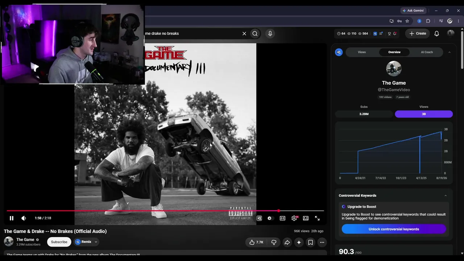464x261 pixels.
Task: Collapse the vidIQ panel chevron
Action: coord(449,52)
